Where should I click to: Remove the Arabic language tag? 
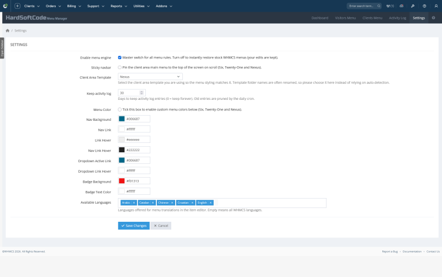coord(134,203)
